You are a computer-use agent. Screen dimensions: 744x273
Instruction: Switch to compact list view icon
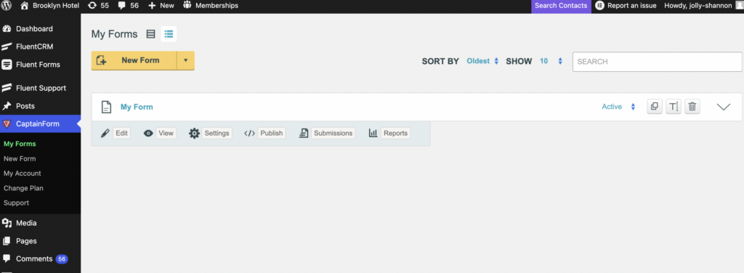150,34
